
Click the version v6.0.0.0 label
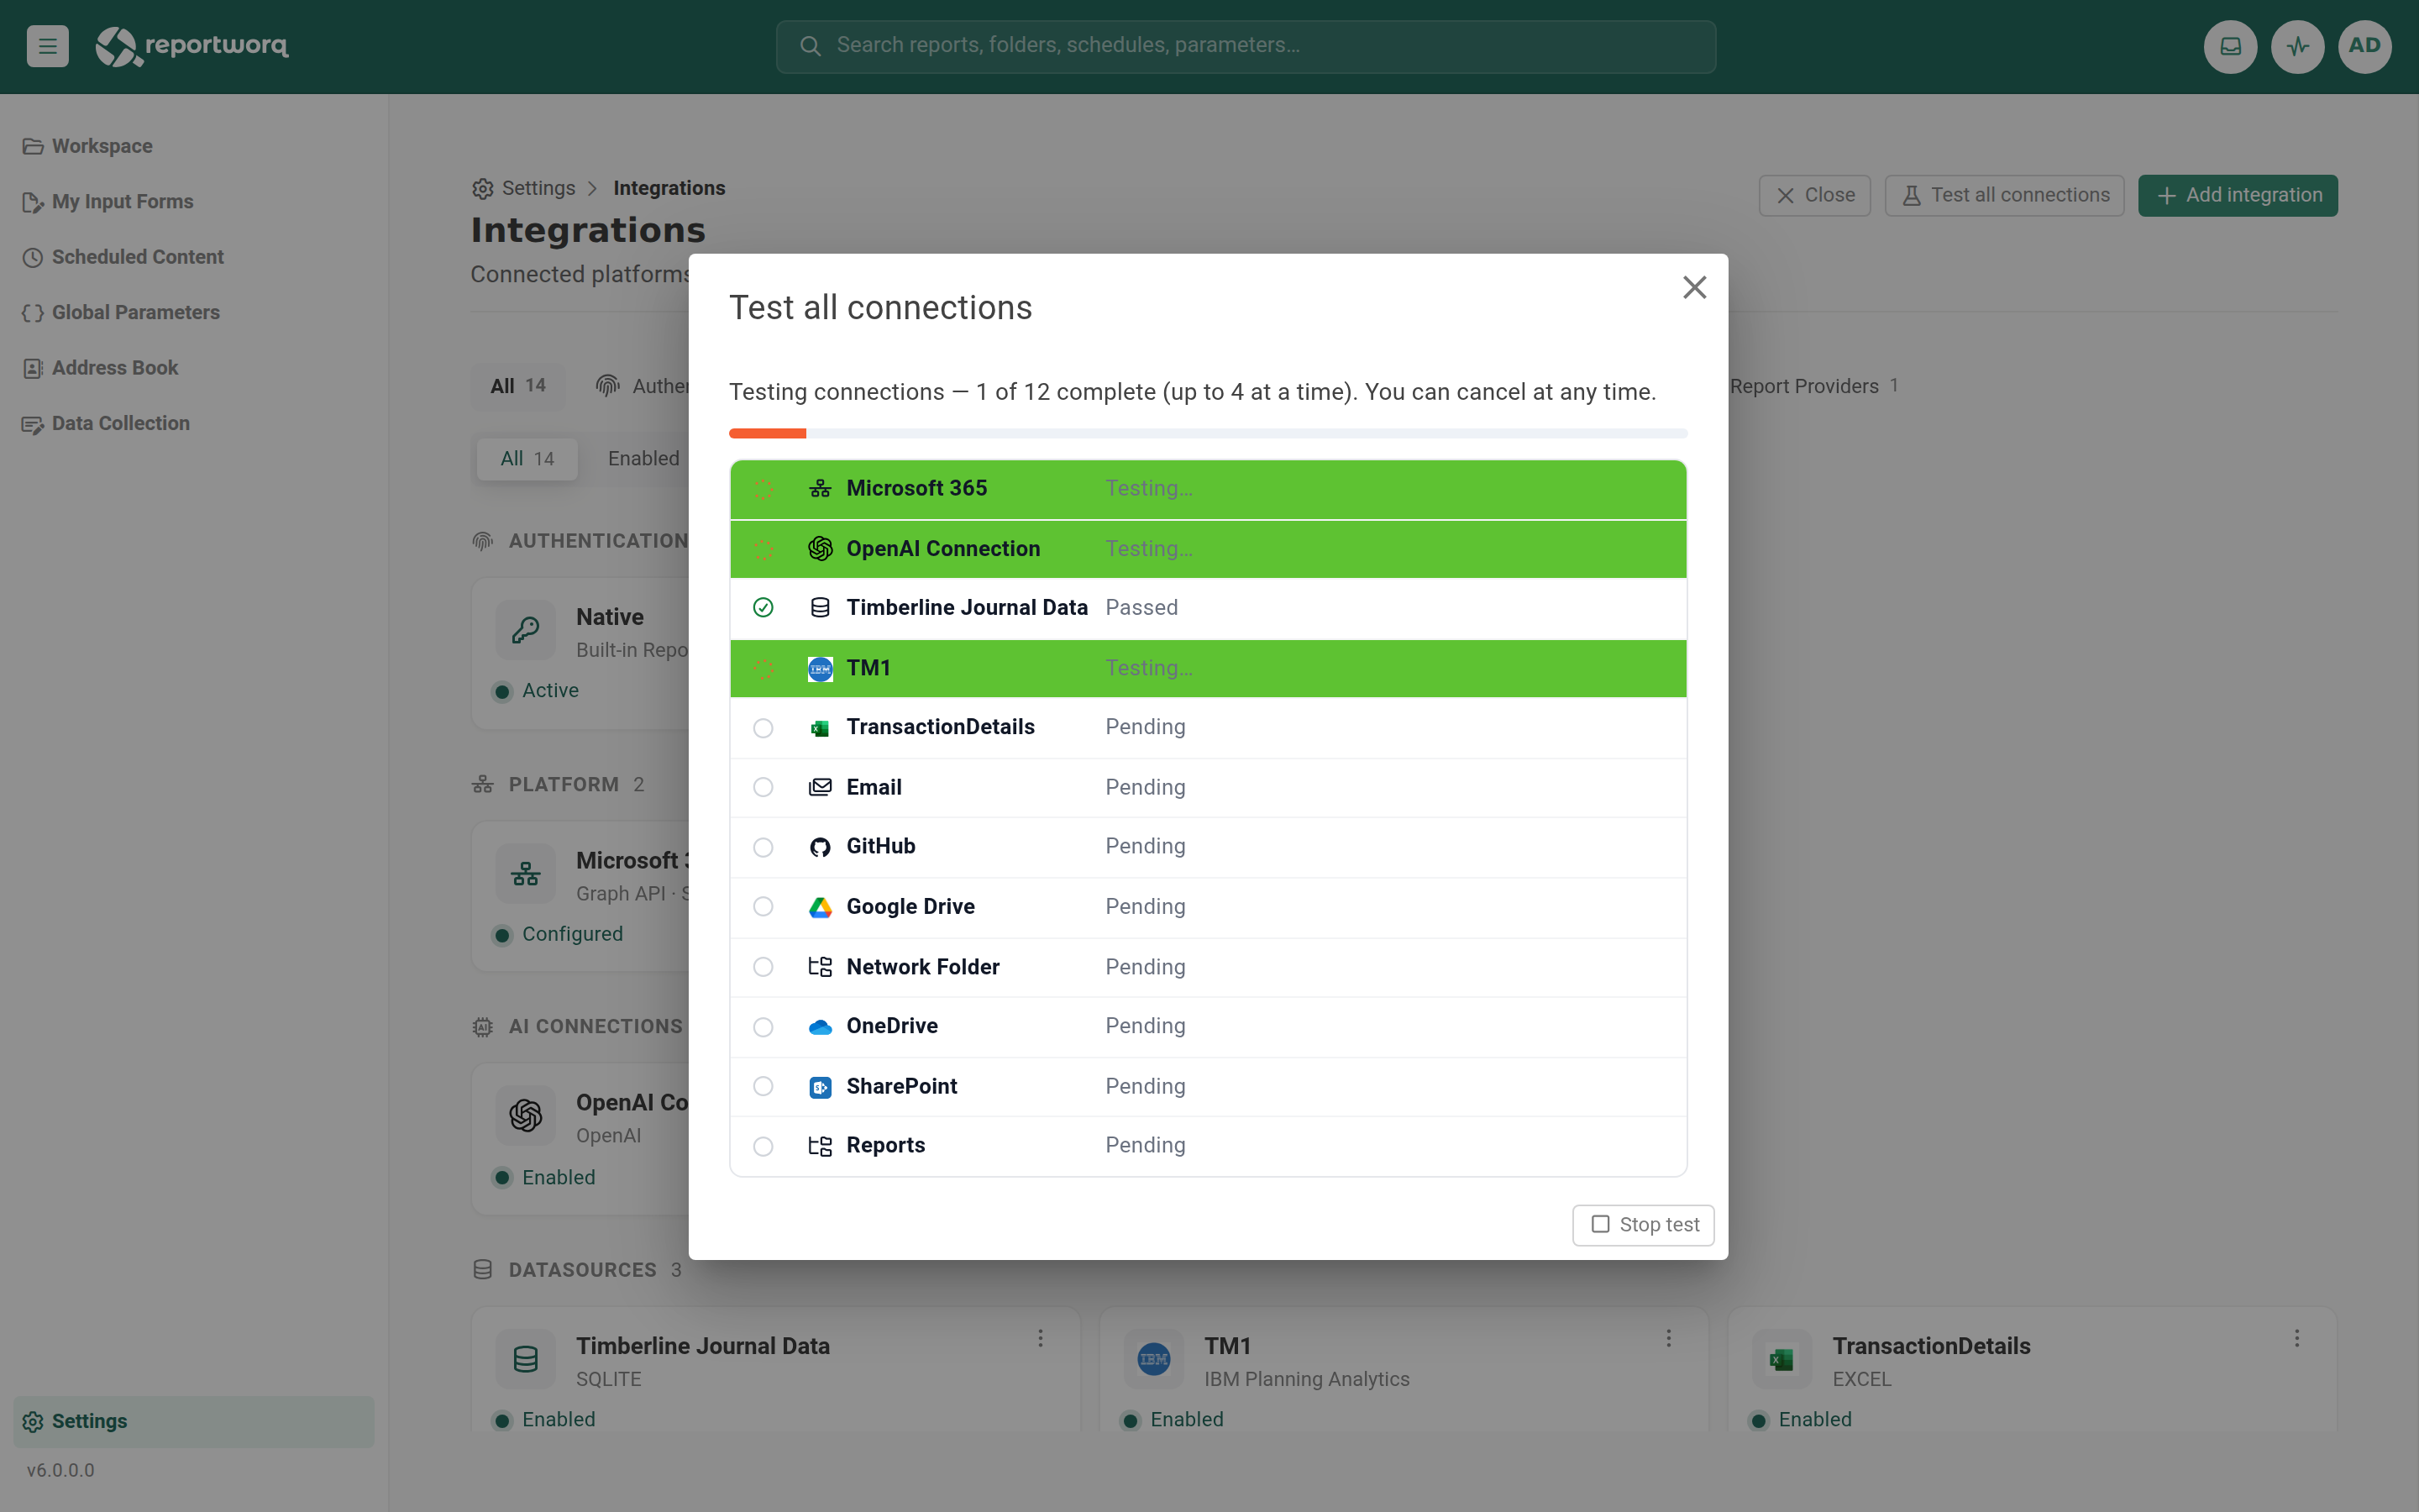60,1471
